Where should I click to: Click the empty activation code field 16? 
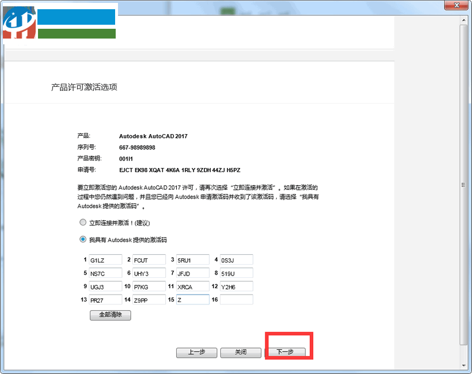tap(237, 299)
